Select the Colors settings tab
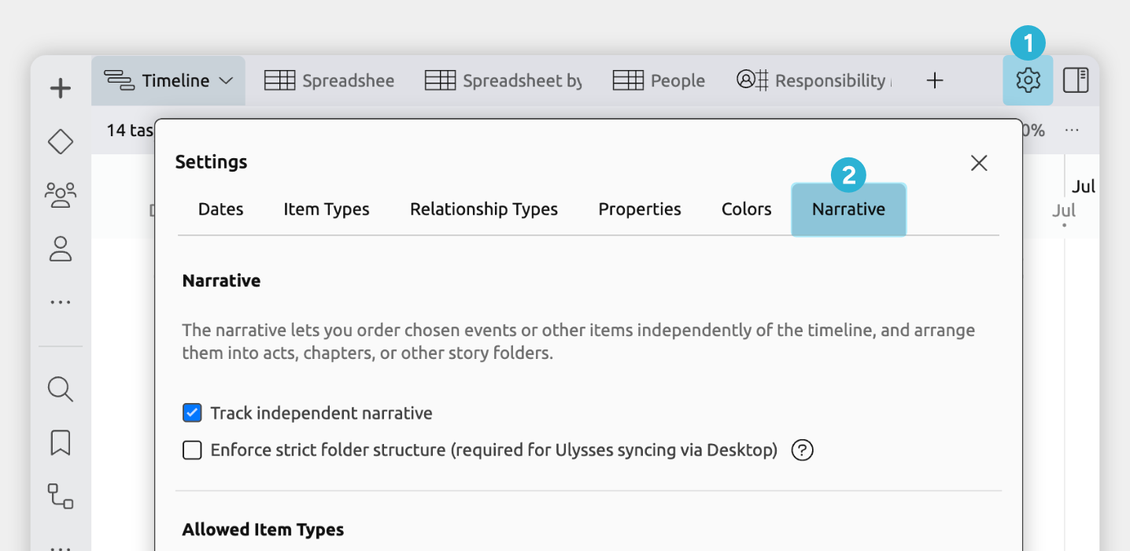 pyautogui.click(x=746, y=209)
